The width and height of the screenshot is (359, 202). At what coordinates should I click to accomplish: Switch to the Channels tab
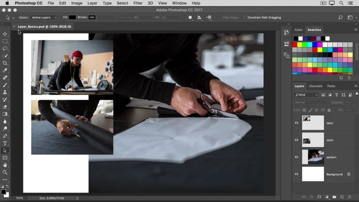point(316,86)
